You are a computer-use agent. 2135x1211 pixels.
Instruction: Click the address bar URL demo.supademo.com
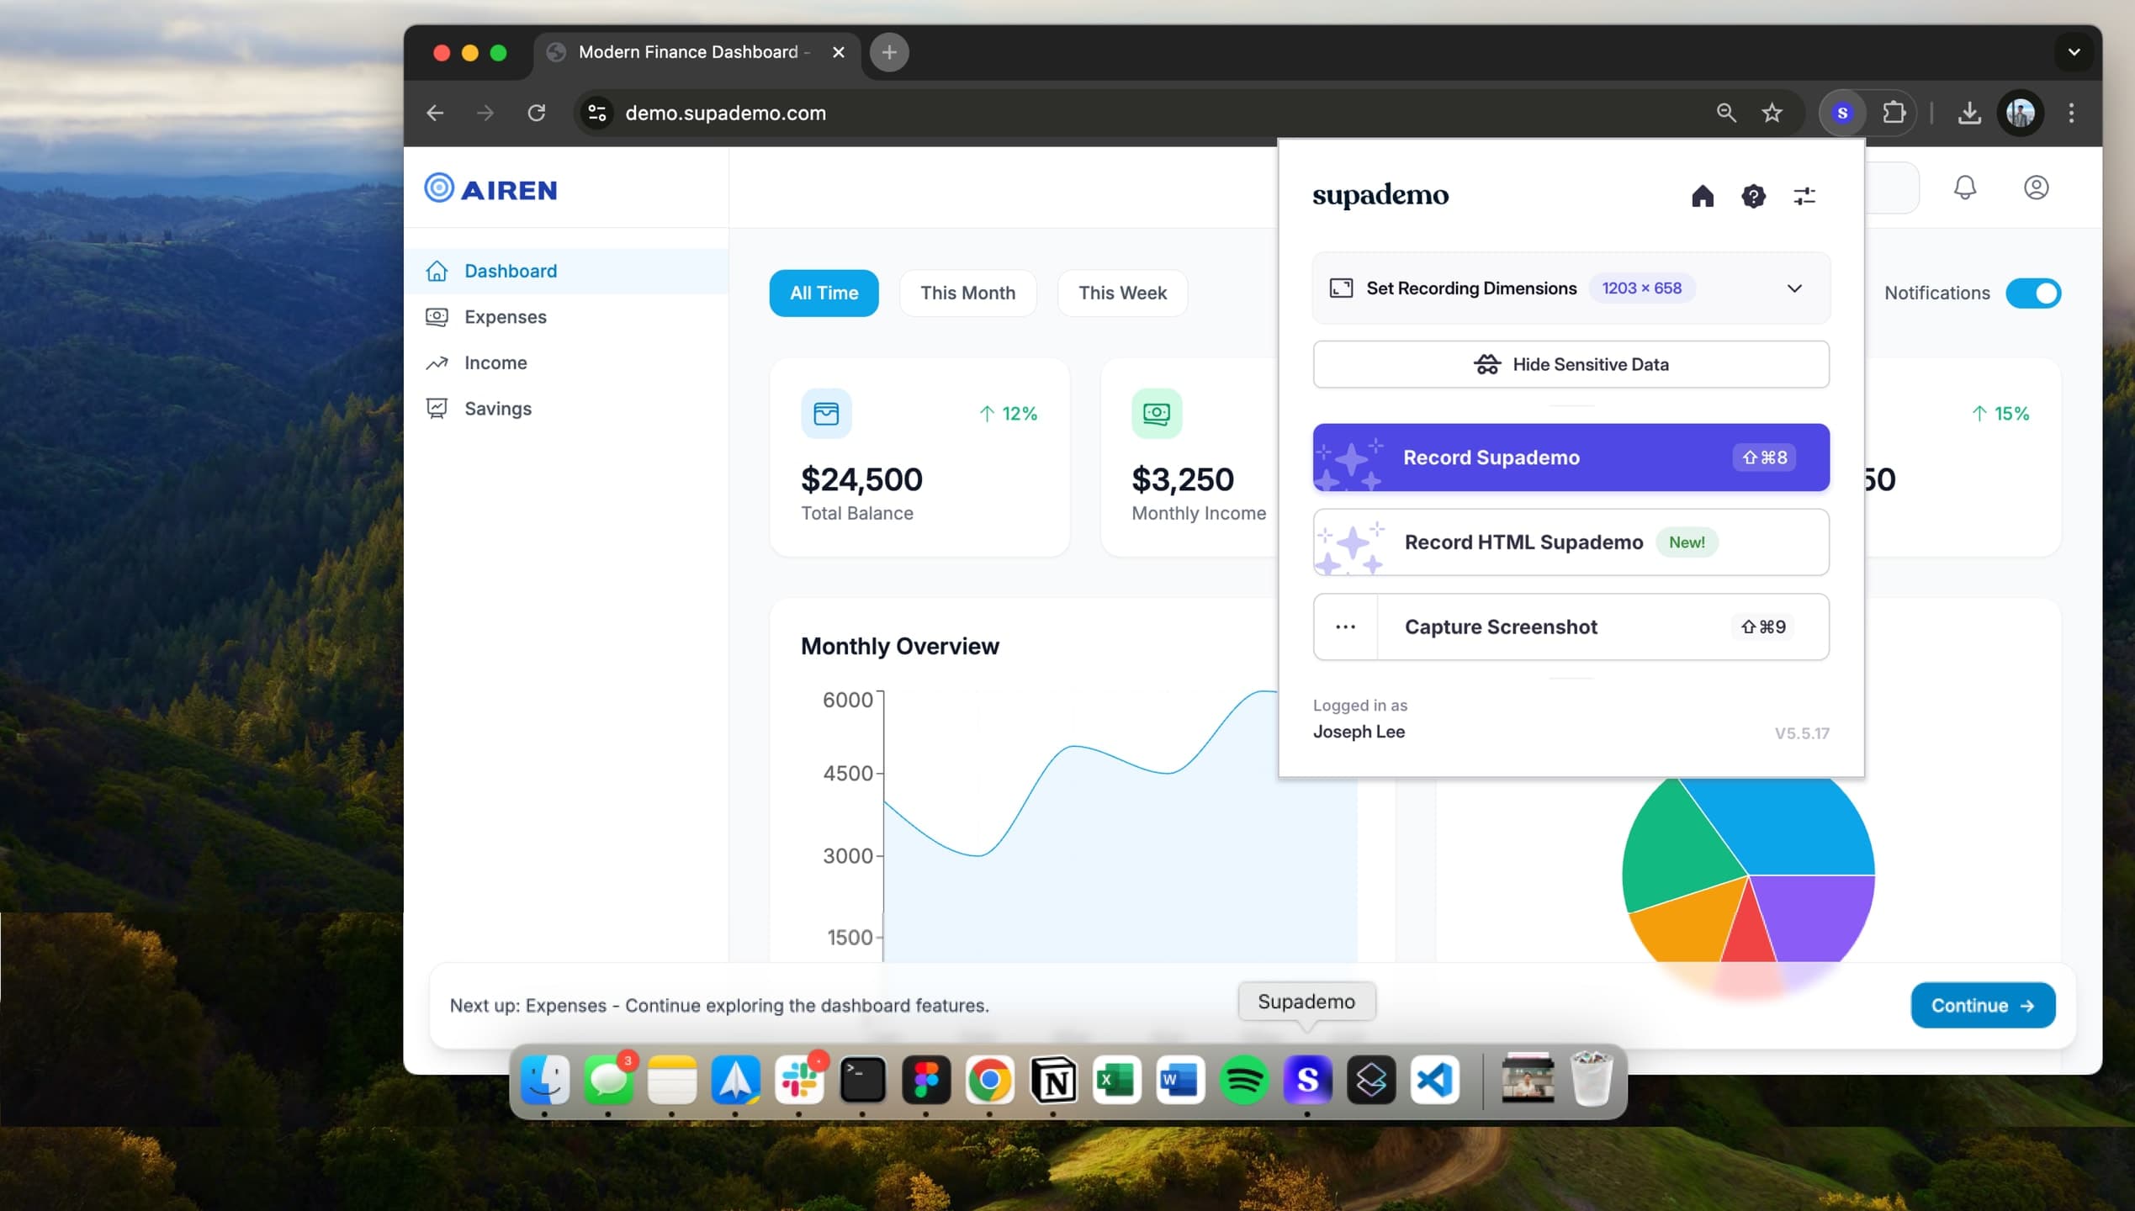725,113
